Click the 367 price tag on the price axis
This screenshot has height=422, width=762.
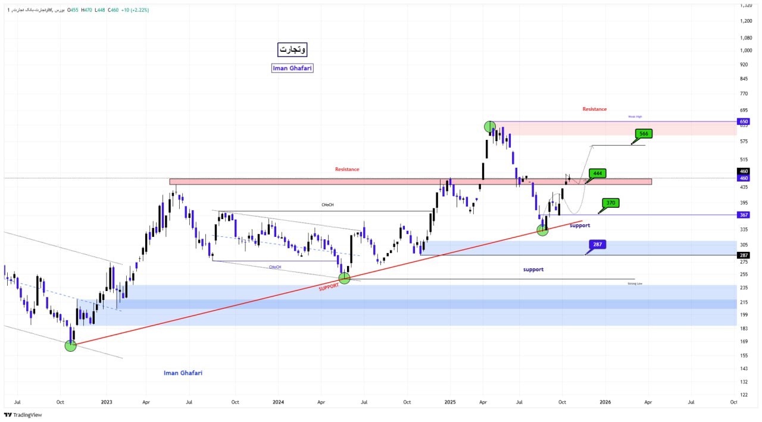tap(744, 215)
